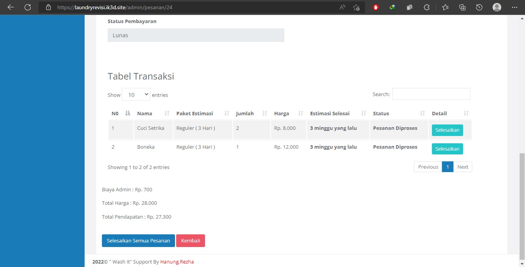The width and height of the screenshot is (525, 267).
Task: Open the user profile avatar
Action: (497, 7)
